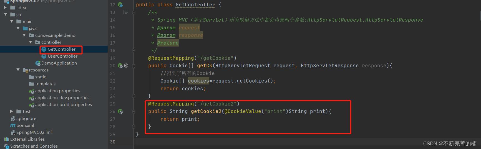This screenshot has height=149, width=481.
Task: Open pom.xml from the tree
Action: [x=25, y=125]
